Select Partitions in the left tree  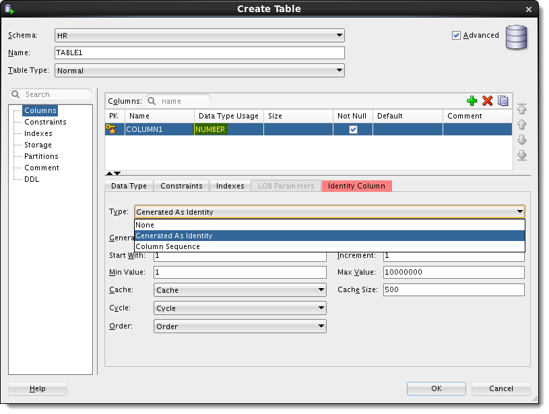[x=41, y=156]
